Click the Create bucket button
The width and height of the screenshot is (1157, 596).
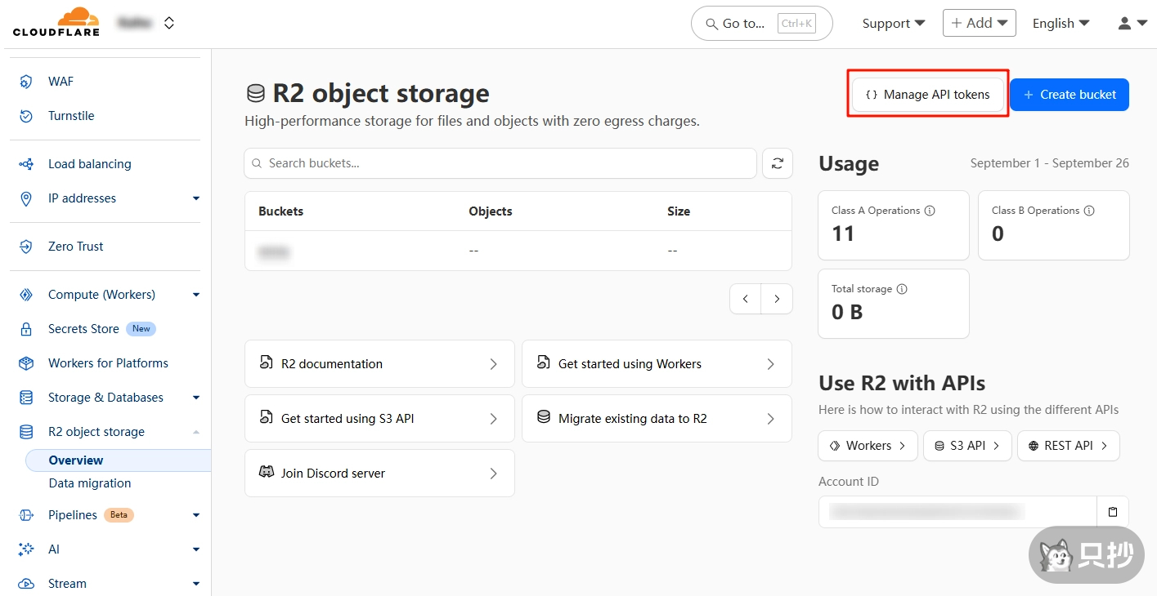[1069, 95]
